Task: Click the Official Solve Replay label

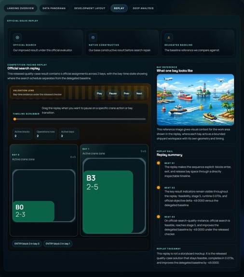Action: 23,21
